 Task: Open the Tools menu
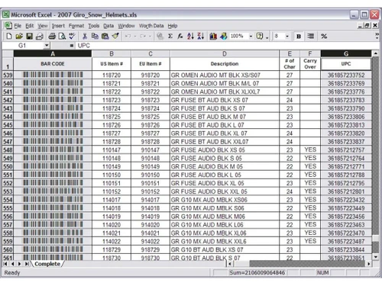tap(93, 26)
